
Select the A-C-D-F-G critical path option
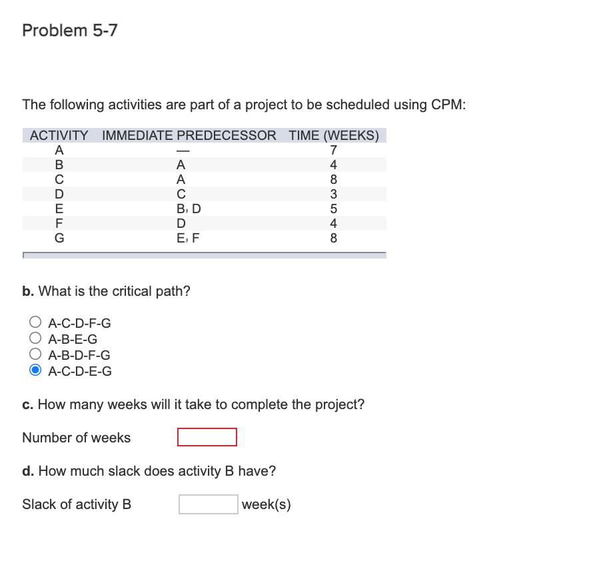(x=36, y=322)
